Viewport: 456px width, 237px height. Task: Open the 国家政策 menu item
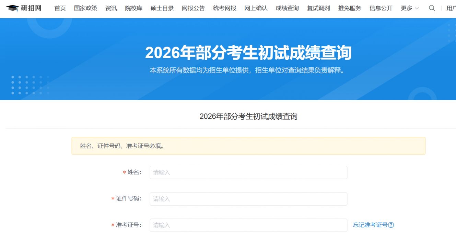[x=85, y=8]
